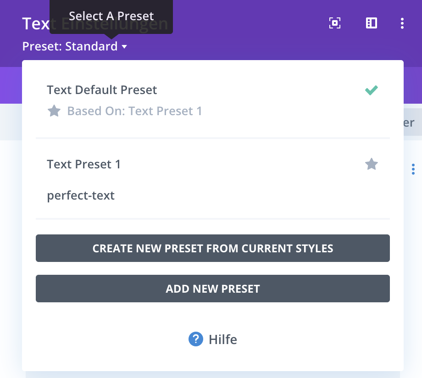Open the white three-dot header menu
Viewport: 422px width, 378px height.
tap(402, 23)
